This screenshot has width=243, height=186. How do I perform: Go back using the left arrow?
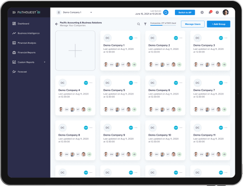(56, 24)
